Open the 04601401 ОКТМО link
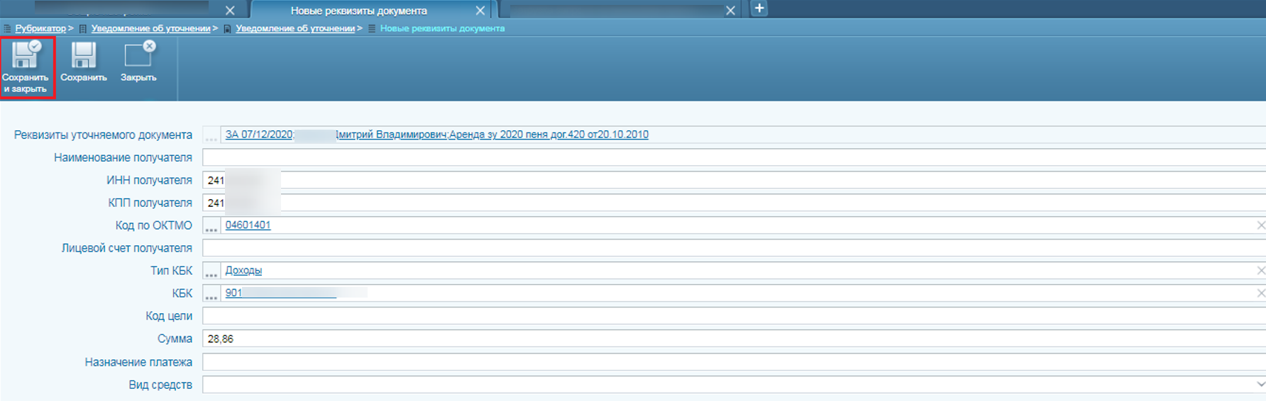 (x=248, y=225)
